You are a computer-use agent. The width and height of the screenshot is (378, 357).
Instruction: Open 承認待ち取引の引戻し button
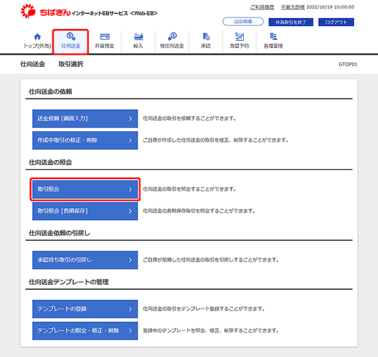pos(85,260)
